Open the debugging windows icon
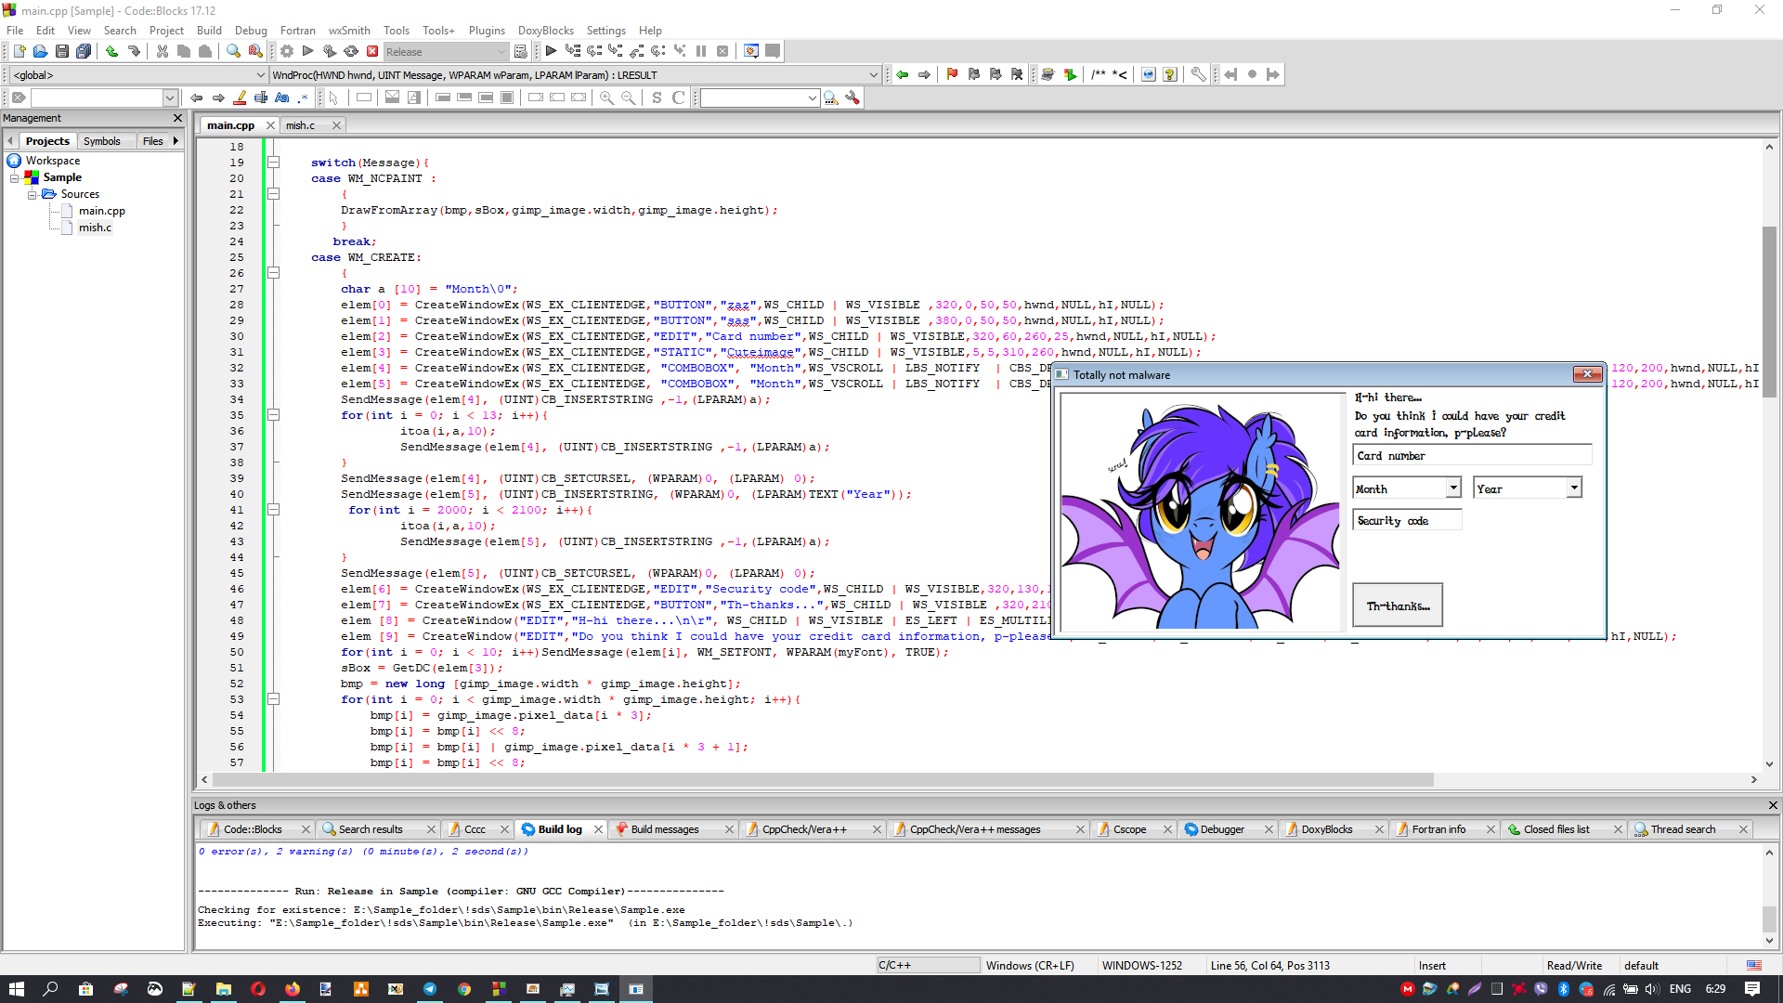Image resolution: width=1783 pixels, height=1003 pixels. (x=750, y=52)
